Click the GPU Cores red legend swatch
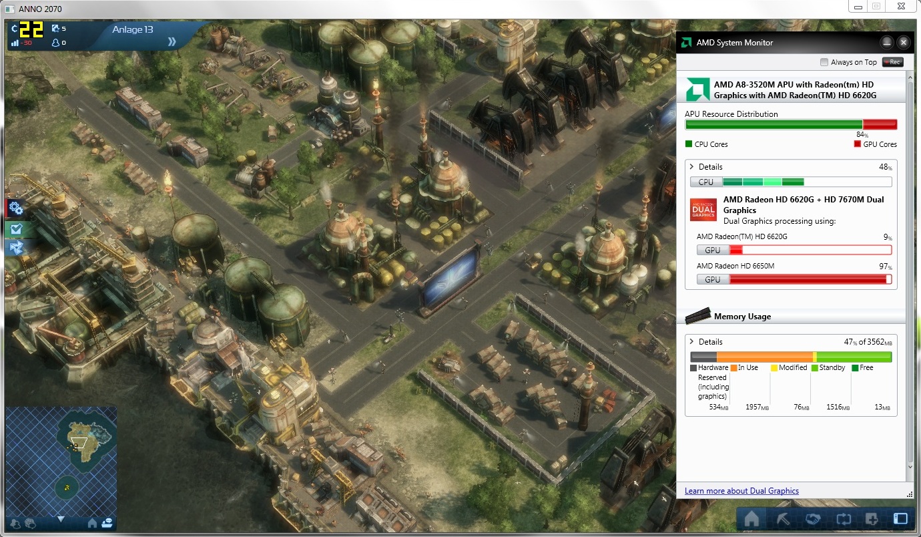Viewport: 921px width, 537px height. click(858, 144)
